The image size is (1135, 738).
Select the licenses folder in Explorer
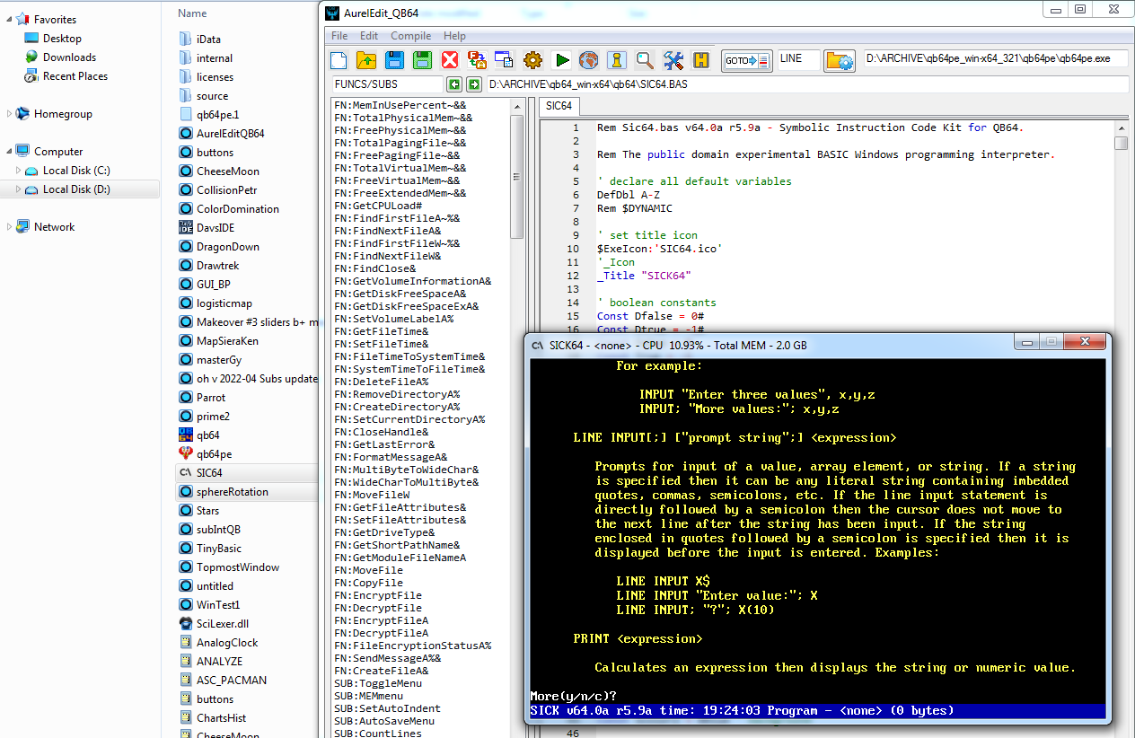click(215, 77)
